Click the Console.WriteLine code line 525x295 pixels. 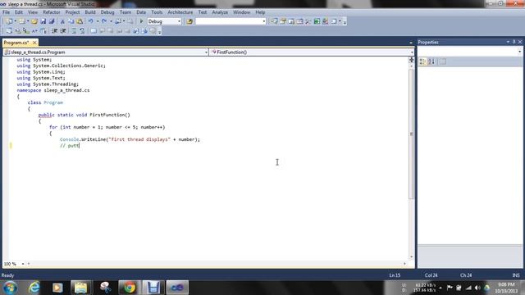point(130,139)
